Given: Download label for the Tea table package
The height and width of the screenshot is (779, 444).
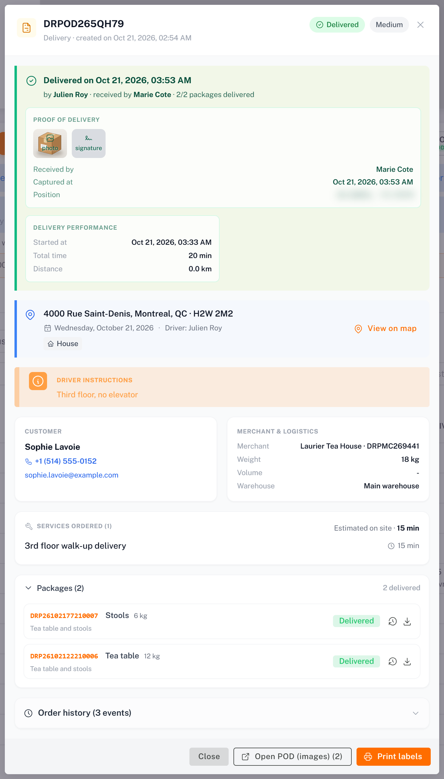Looking at the screenshot, I should click(407, 662).
